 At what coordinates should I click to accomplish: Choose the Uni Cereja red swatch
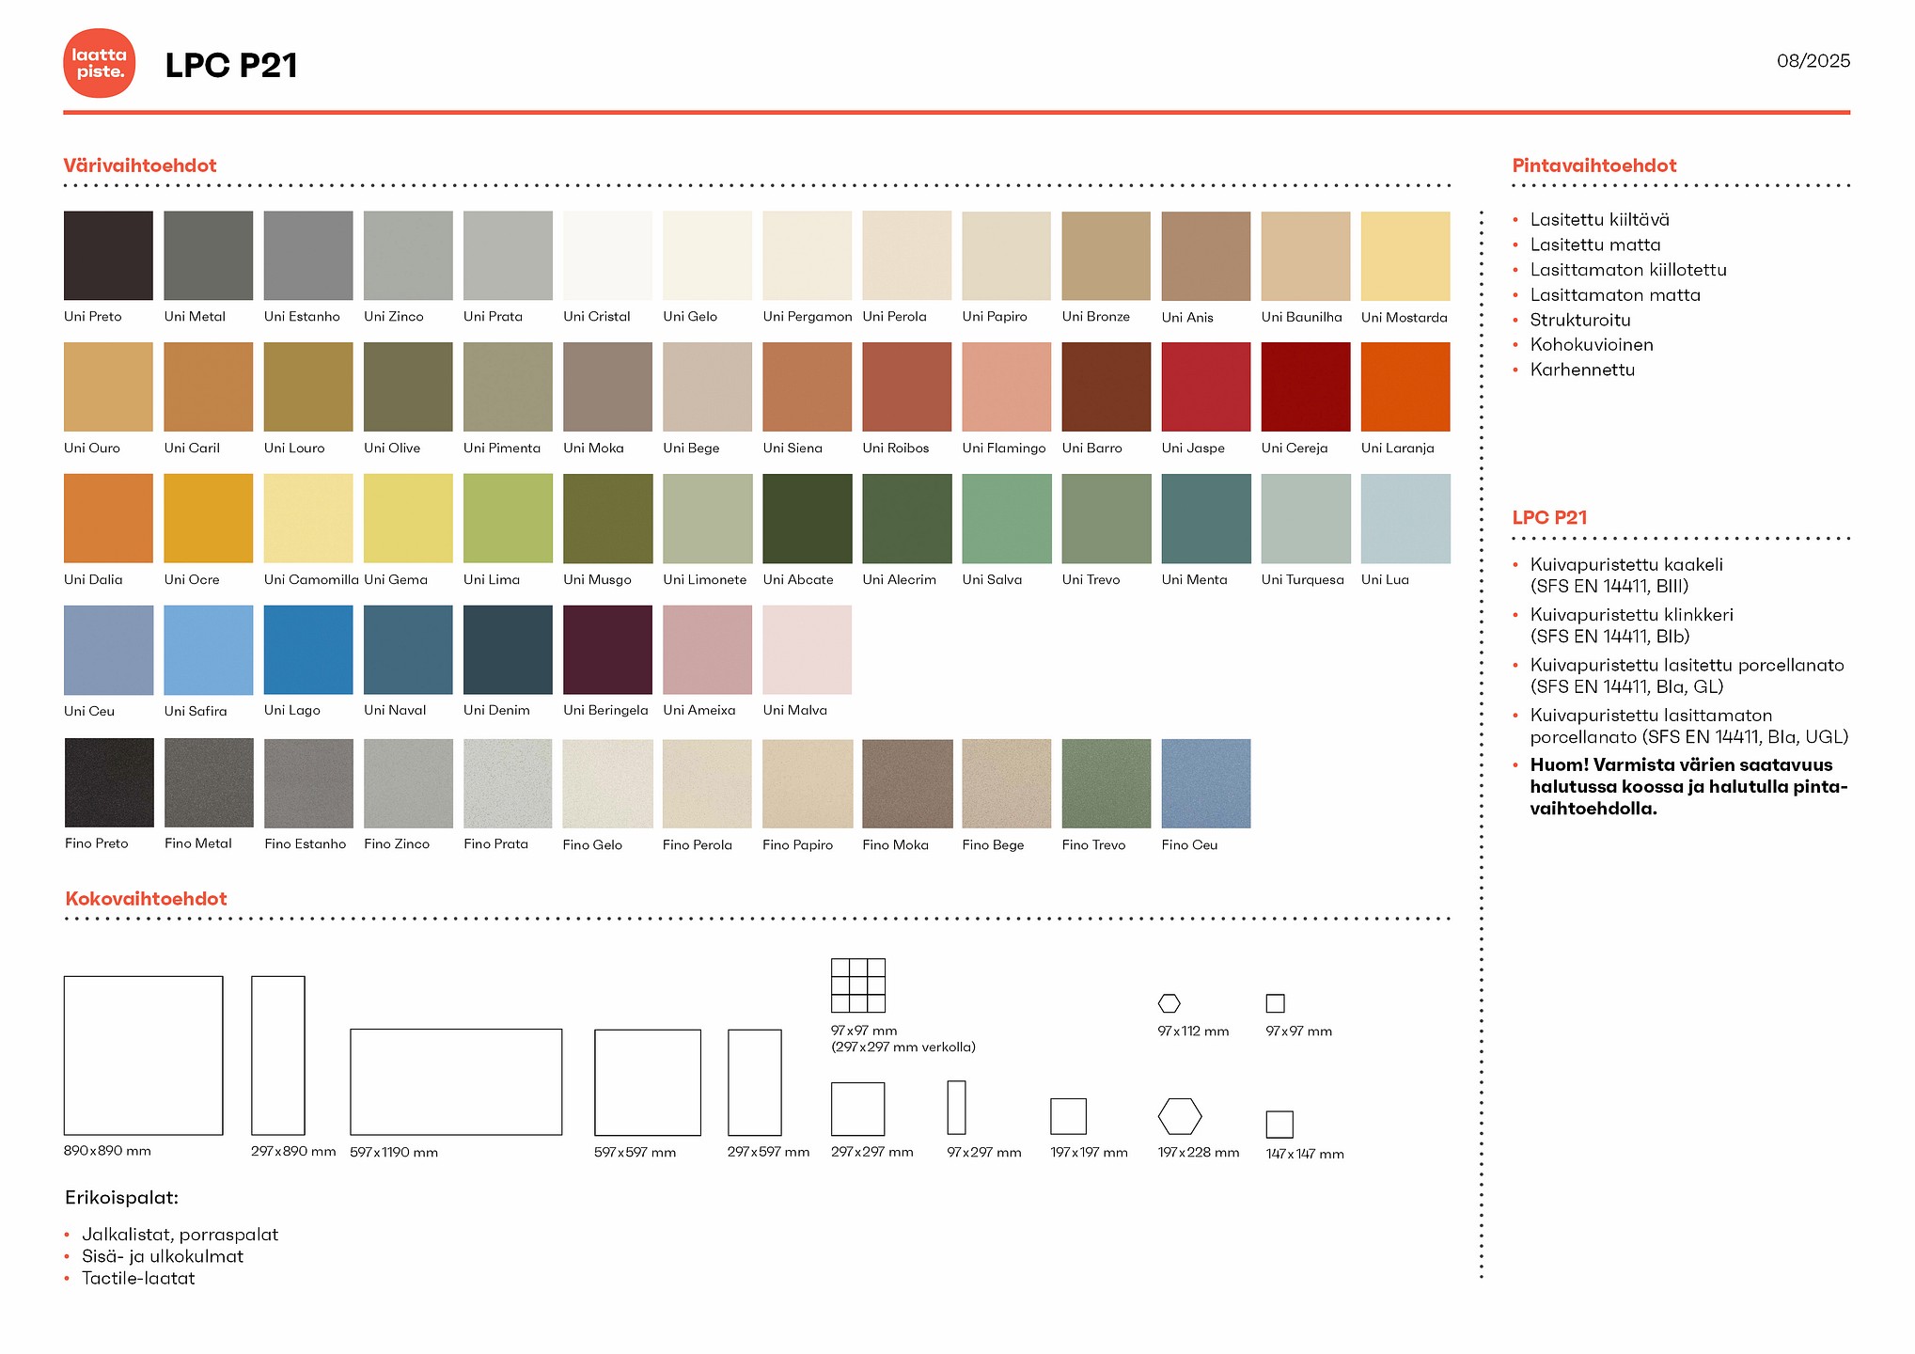pyautogui.click(x=1305, y=386)
